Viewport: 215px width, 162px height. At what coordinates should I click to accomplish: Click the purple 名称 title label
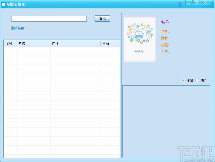(165, 22)
